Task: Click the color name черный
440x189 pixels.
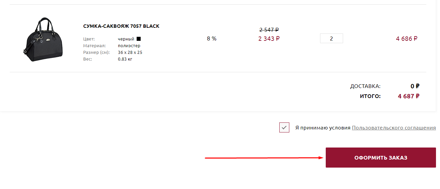Action: coord(126,39)
